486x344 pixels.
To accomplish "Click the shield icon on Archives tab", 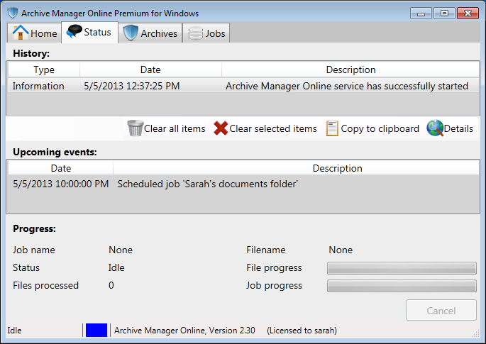I will click(x=131, y=33).
